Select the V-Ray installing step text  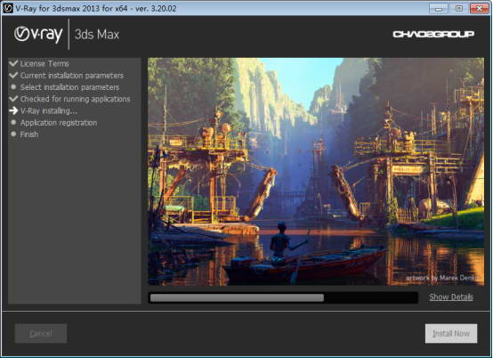[49, 111]
